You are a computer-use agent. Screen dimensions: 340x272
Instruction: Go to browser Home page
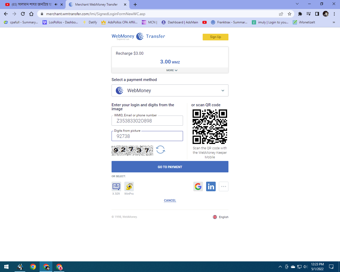click(31, 14)
